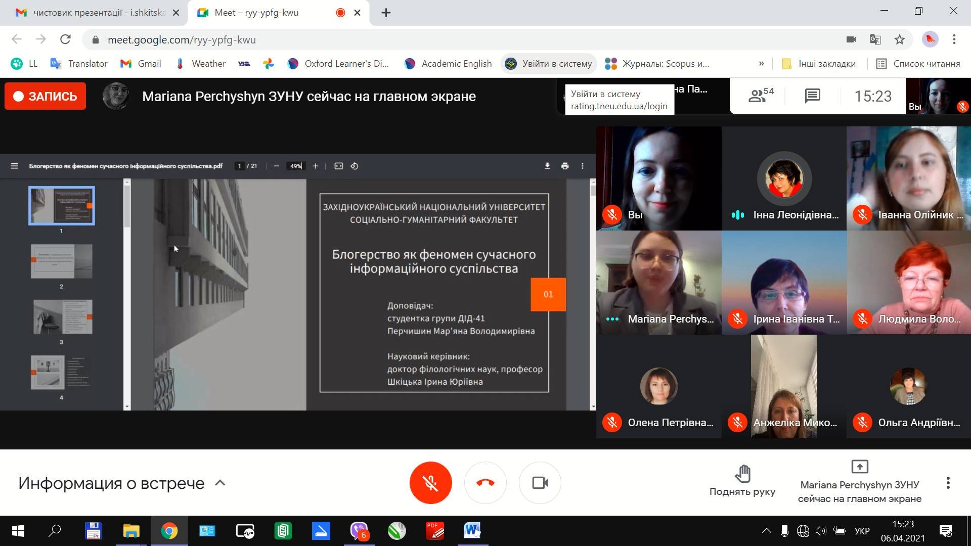Select Іванна Олійник participant tile
Viewport: 971px width, 546px height.
coord(909,178)
